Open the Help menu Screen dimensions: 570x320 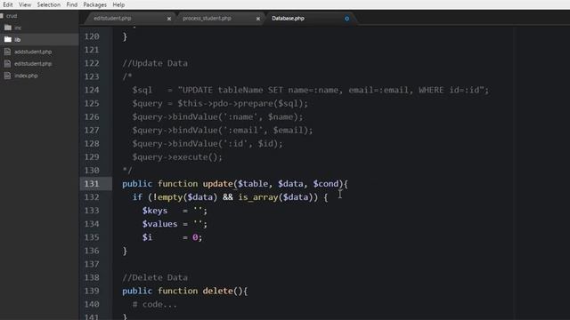pos(118,4)
